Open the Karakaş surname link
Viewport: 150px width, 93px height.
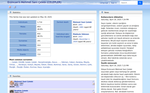[x=79, y=62]
